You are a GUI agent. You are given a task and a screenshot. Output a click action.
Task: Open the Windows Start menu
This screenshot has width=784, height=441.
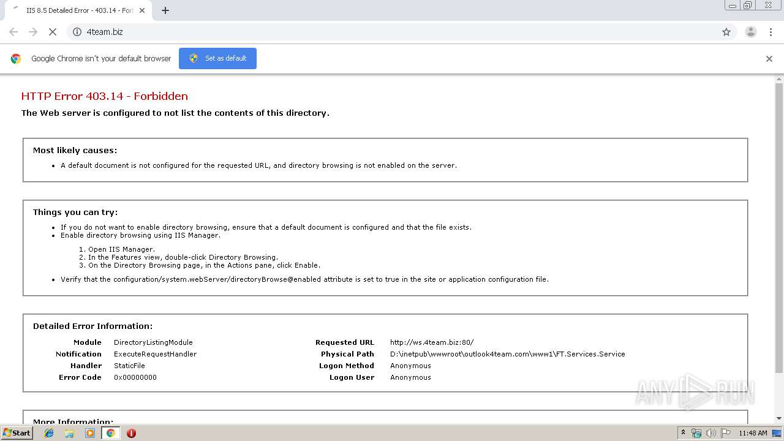point(17,432)
